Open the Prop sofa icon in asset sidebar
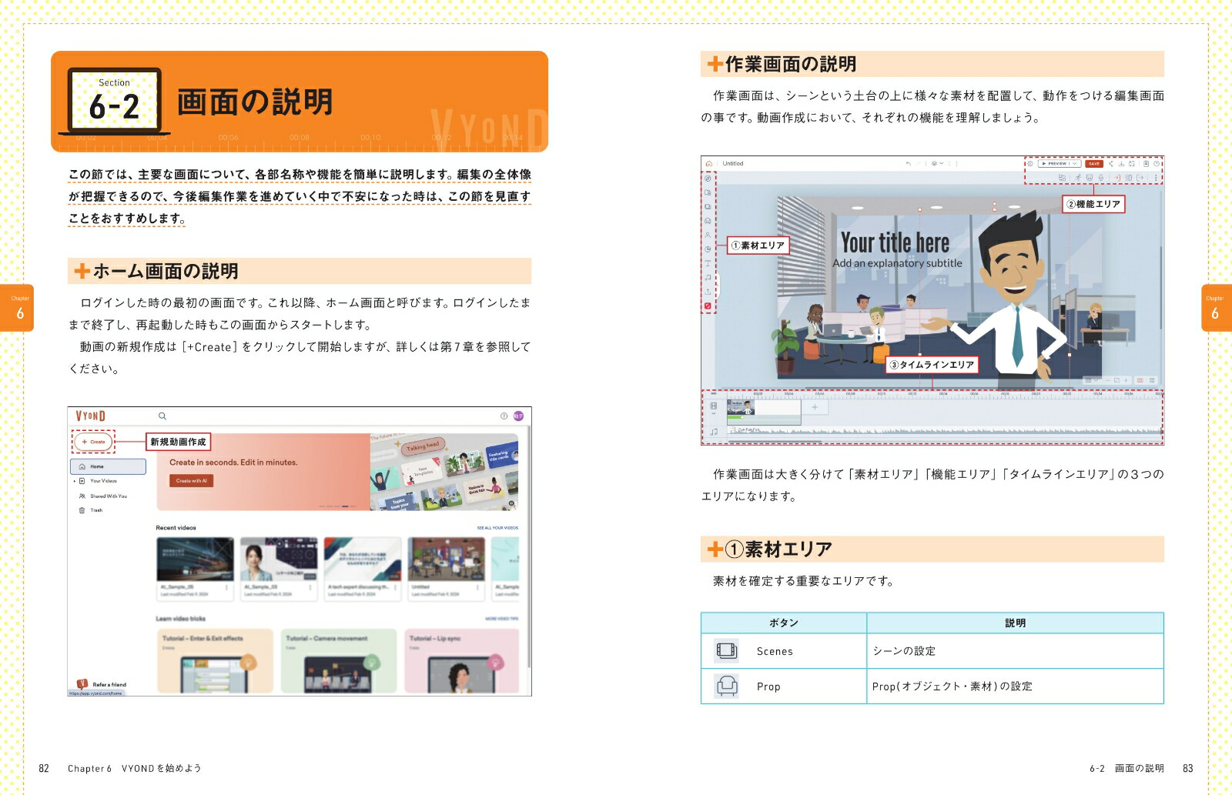 (708, 221)
